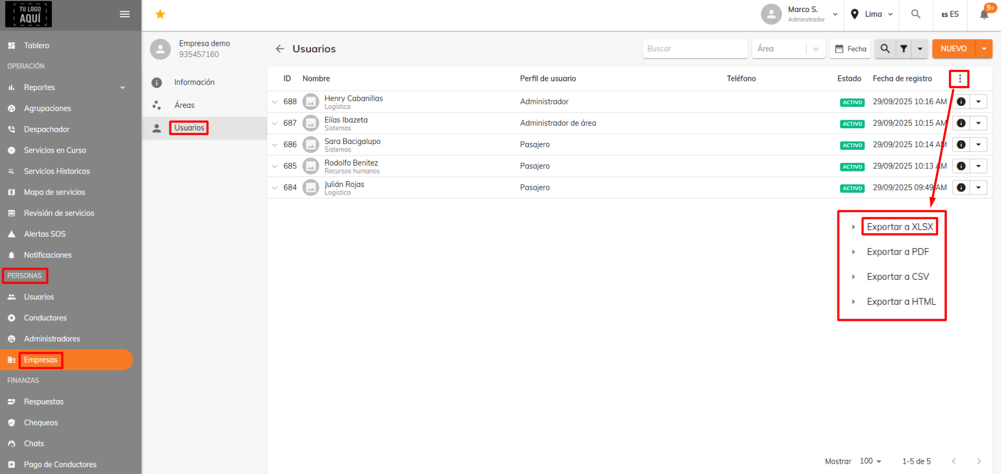1001x474 pixels.
Task: Expand row 688 chevron
Action: coord(275,102)
